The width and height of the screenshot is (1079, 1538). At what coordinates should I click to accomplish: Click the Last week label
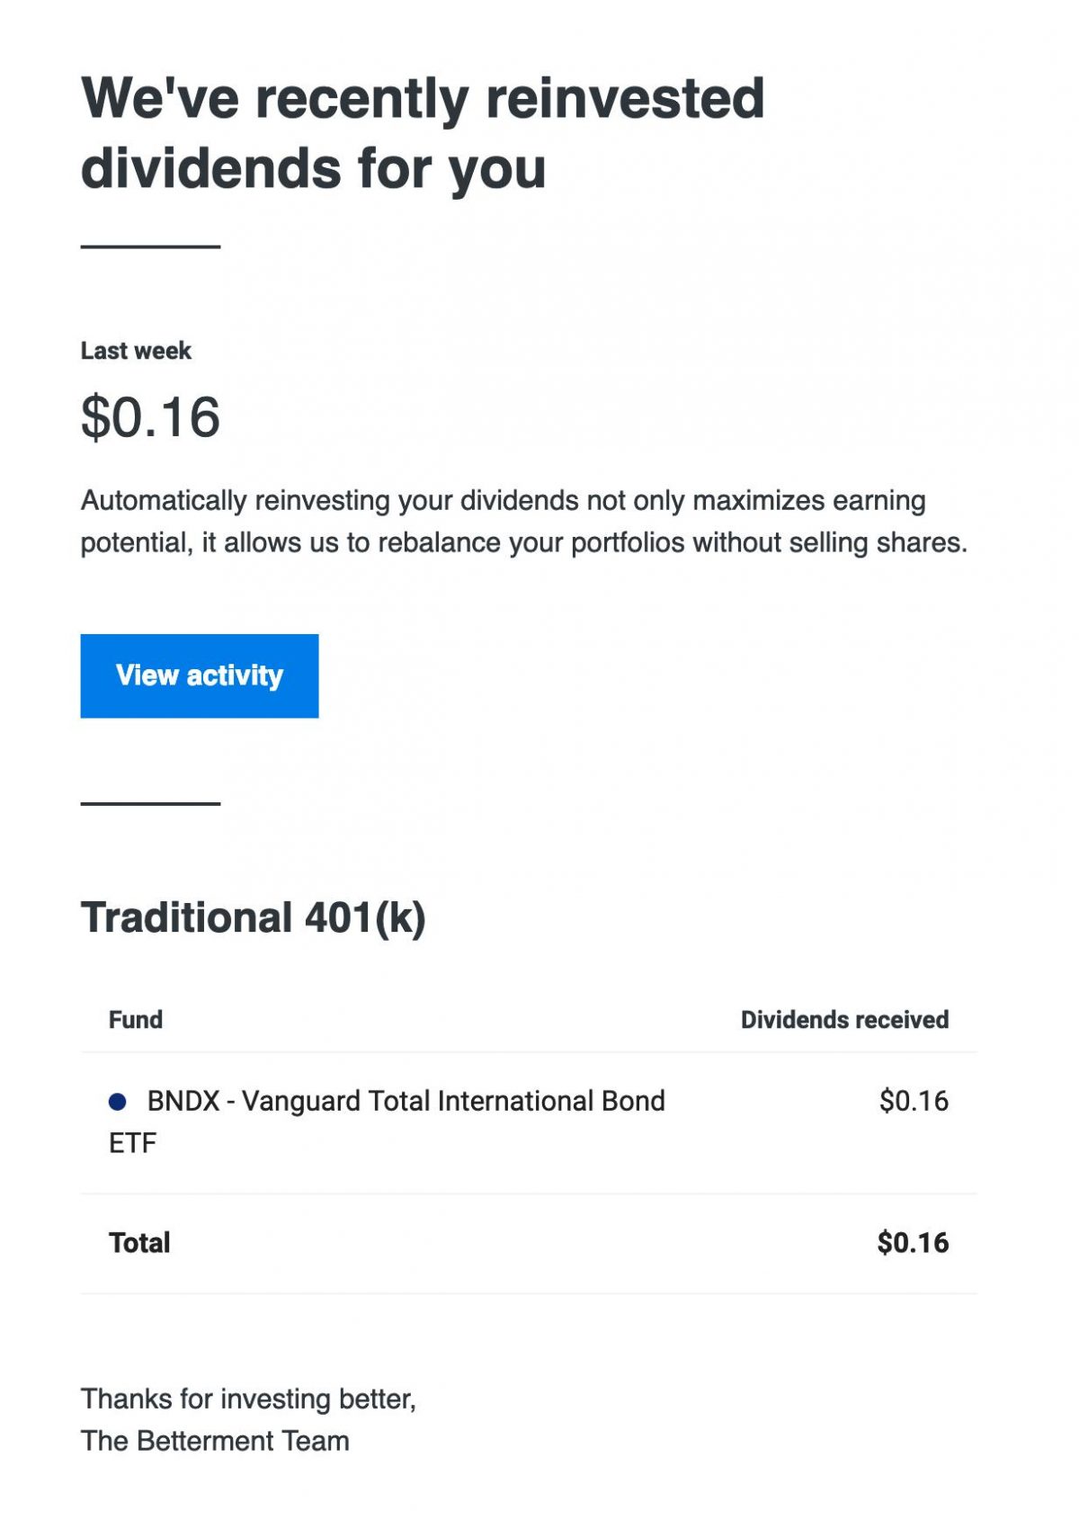coord(136,351)
